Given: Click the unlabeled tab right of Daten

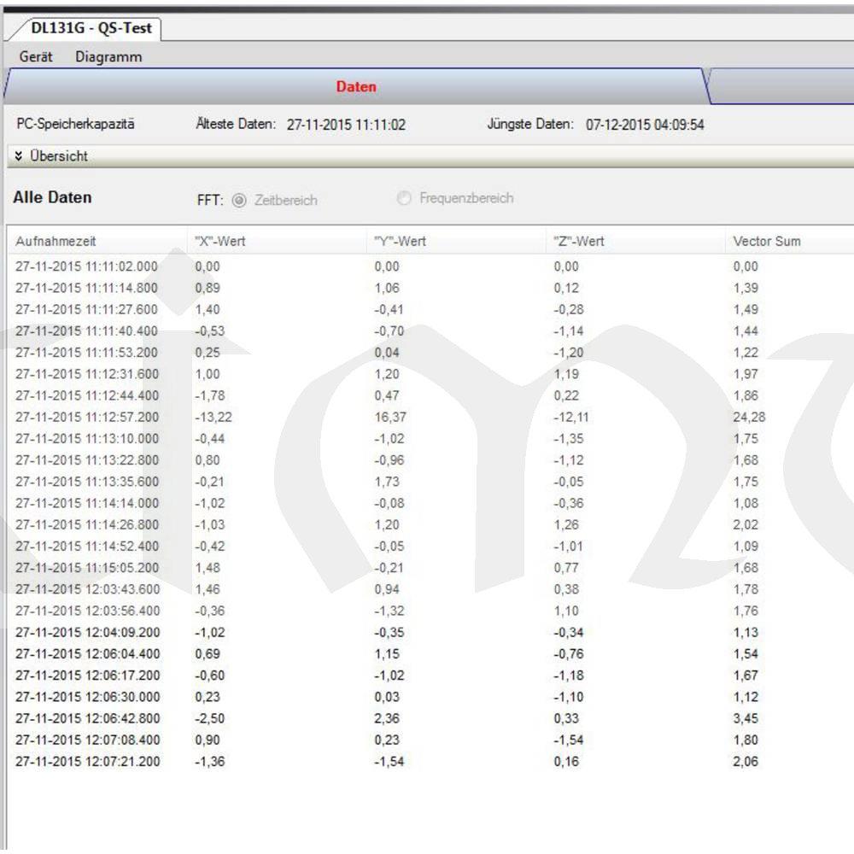Looking at the screenshot, I should [781, 86].
